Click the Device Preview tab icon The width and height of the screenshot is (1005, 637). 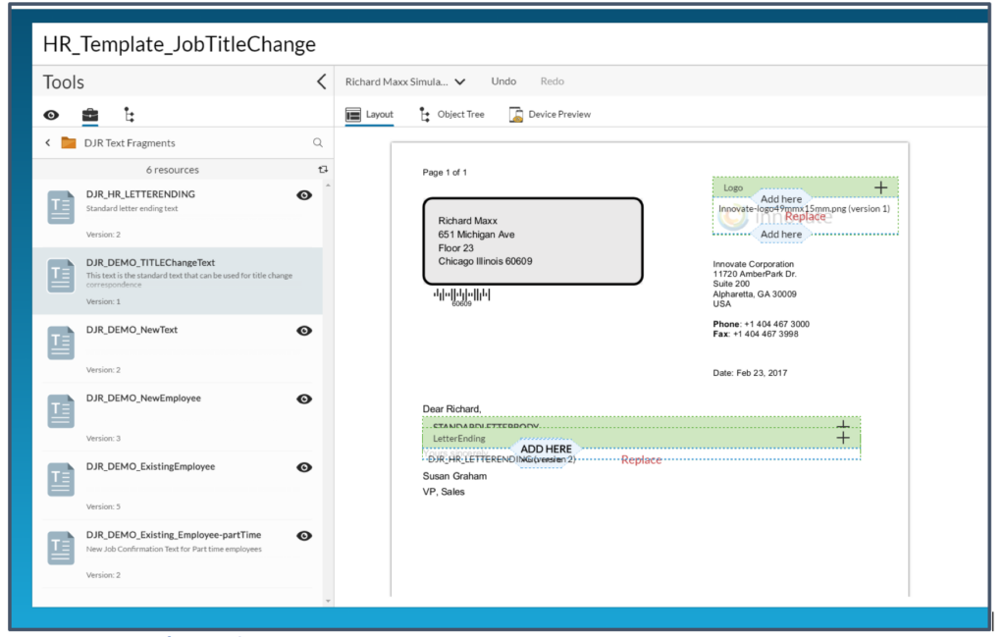[516, 115]
